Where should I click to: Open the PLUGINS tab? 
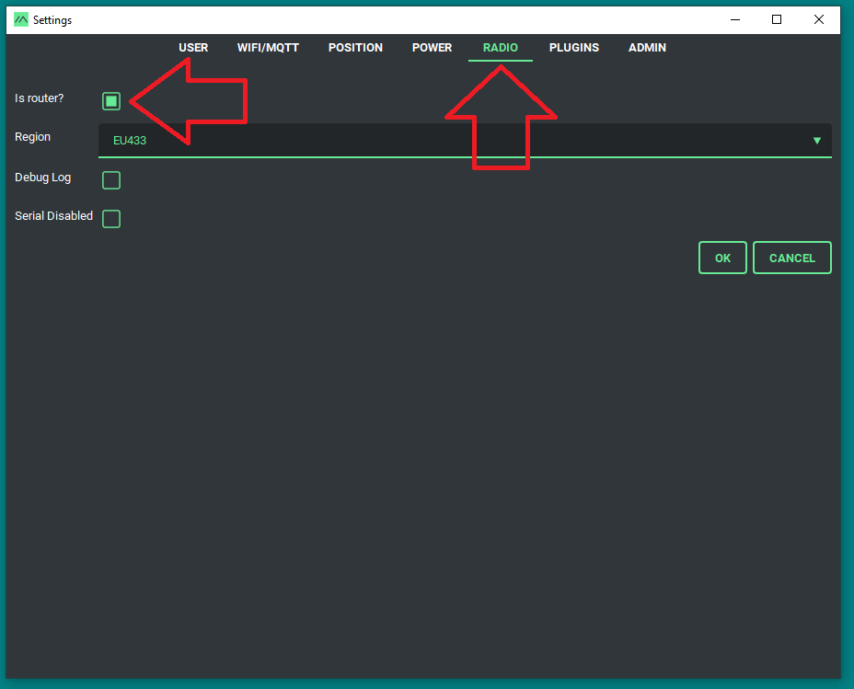[x=574, y=48]
